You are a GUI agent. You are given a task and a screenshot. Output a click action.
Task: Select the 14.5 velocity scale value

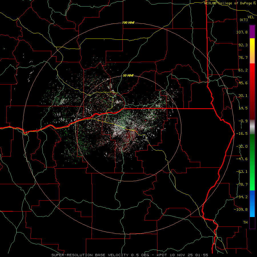coord(243,108)
